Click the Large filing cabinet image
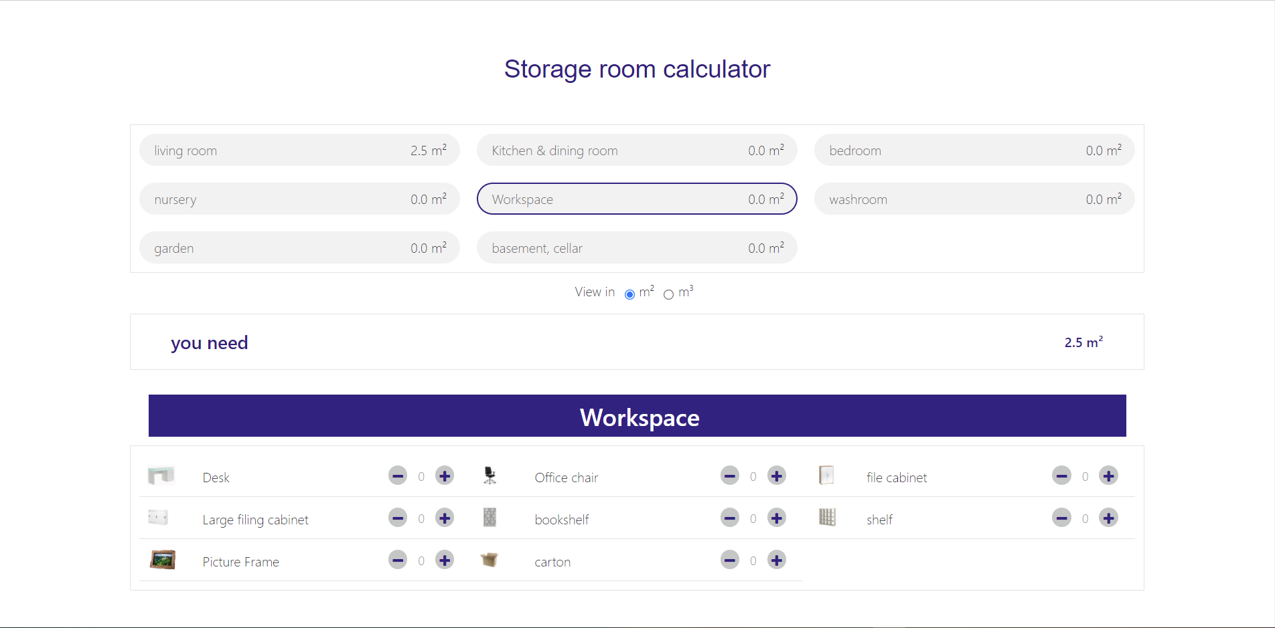 (158, 517)
